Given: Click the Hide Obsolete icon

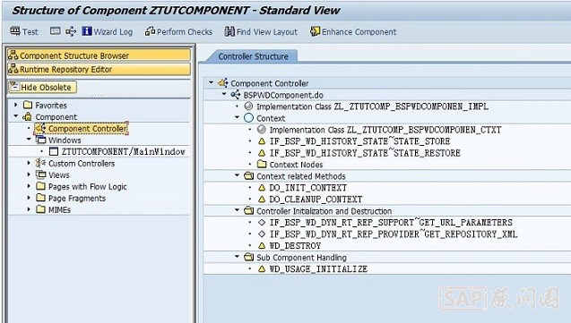Looking at the screenshot, I should click(x=14, y=87).
